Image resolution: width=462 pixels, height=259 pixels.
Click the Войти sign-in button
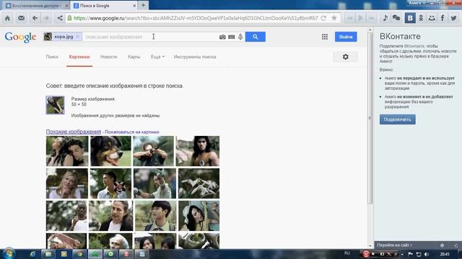[346, 37]
